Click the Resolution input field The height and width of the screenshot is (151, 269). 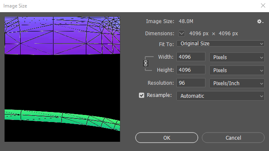click(191, 83)
